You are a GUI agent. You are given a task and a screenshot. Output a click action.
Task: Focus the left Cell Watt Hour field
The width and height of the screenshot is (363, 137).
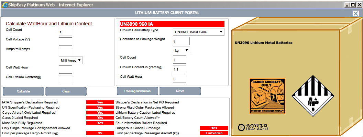(x=66, y=70)
